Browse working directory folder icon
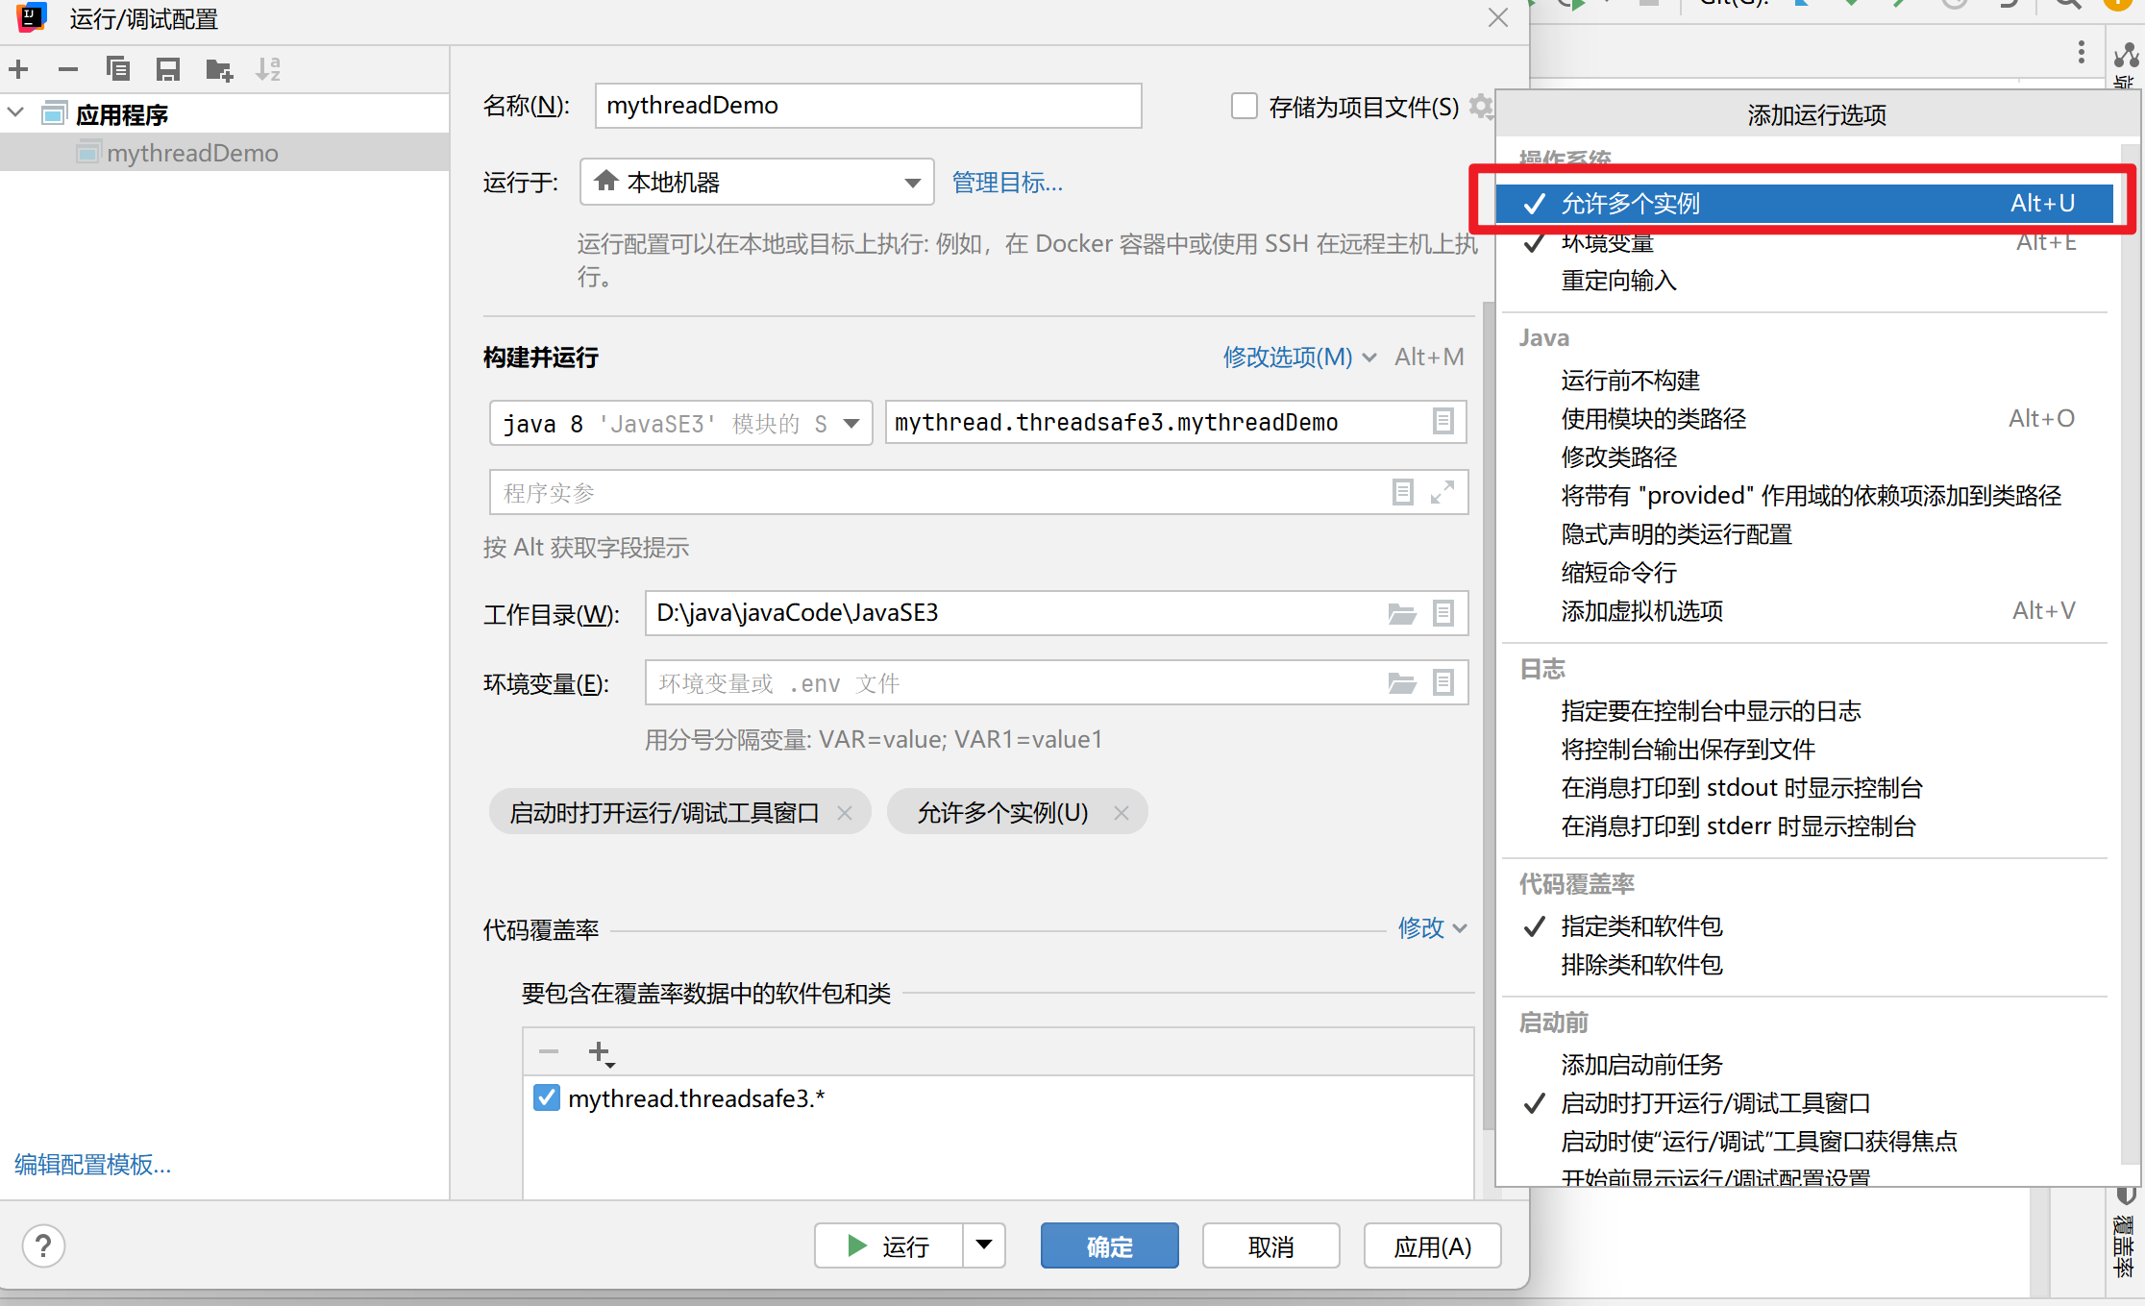 click(1402, 614)
